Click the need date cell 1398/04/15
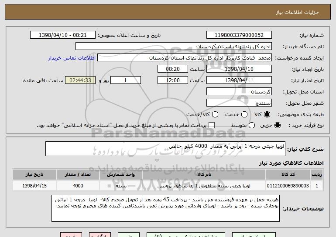The width and height of the screenshot is (336, 237). click(x=34, y=186)
